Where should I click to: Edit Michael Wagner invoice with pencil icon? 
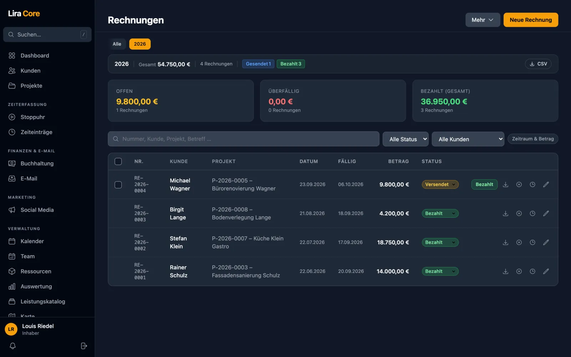(546, 185)
